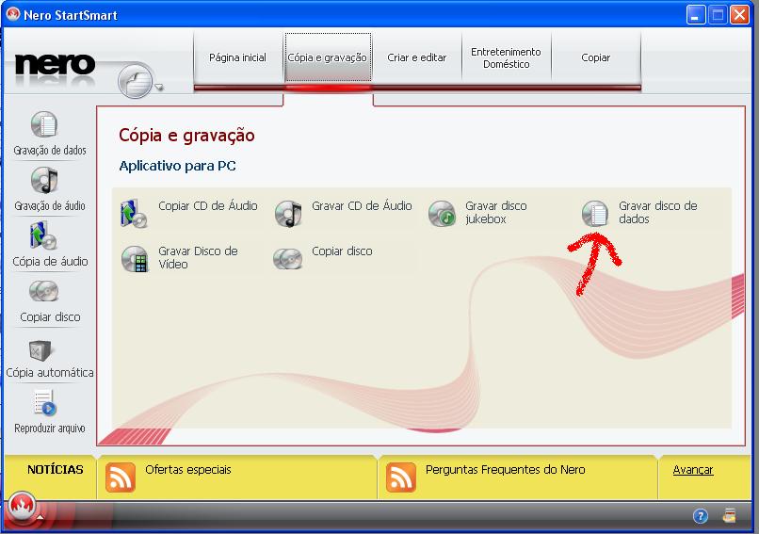This screenshot has height=534, width=759.
Task: Click the Nero icon in title bar
Action: tap(12, 14)
